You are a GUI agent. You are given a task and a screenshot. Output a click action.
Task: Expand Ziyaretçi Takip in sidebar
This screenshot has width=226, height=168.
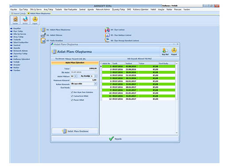pyautogui.click(x=20, y=53)
